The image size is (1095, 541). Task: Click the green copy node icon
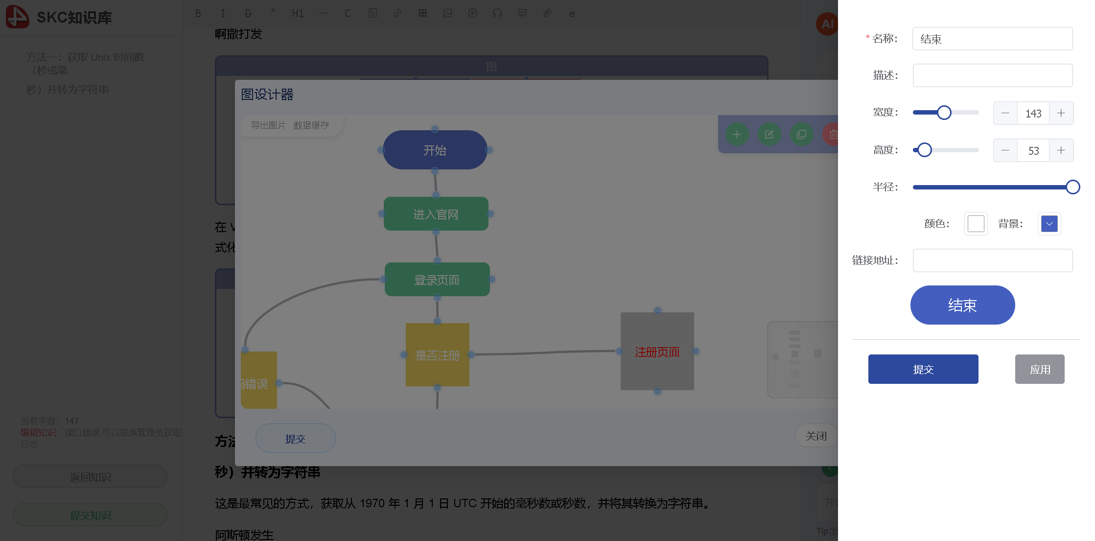(801, 135)
